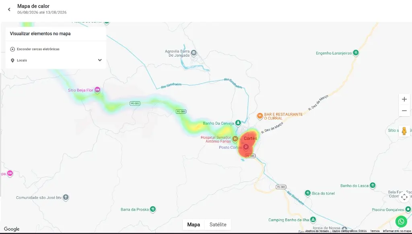Click the Barra da Proska marker
Screen dimensions: 412x234
[x=152, y=209]
